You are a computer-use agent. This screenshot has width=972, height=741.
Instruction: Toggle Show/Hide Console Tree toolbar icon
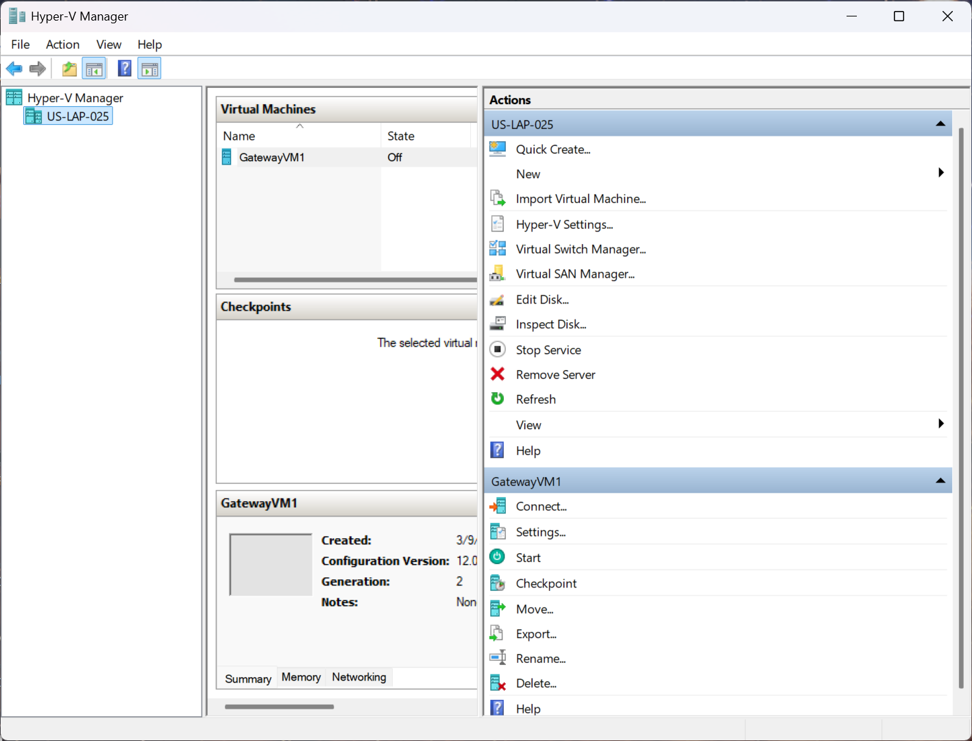point(94,69)
